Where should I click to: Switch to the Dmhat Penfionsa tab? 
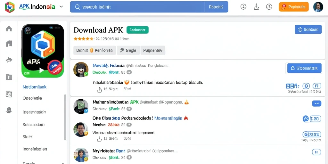(94, 50)
